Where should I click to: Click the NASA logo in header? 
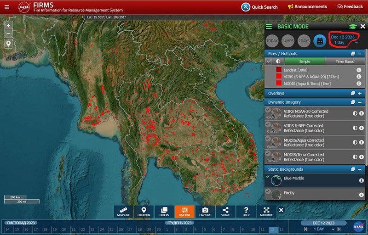click(x=24, y=7)
